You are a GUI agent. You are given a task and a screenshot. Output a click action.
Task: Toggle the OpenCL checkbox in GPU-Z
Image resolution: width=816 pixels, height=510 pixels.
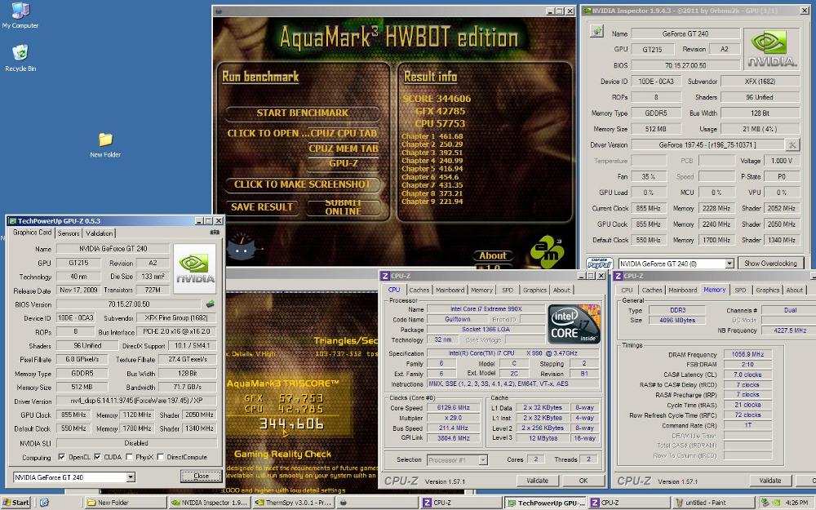[62, 457]
